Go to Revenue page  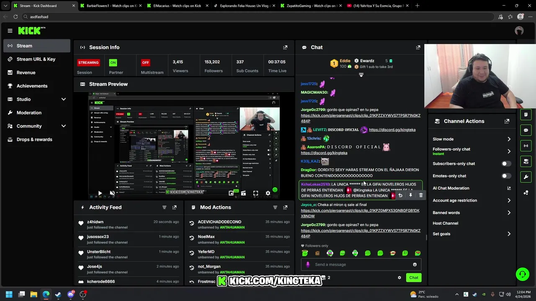click(x=37, y=72)
